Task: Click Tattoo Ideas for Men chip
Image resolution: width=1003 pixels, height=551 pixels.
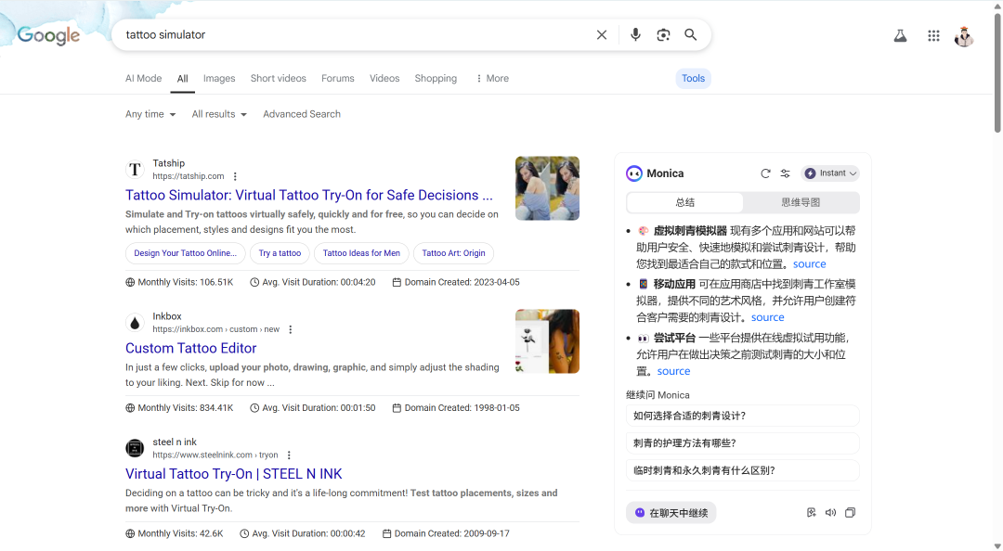Action: [361, 253]
